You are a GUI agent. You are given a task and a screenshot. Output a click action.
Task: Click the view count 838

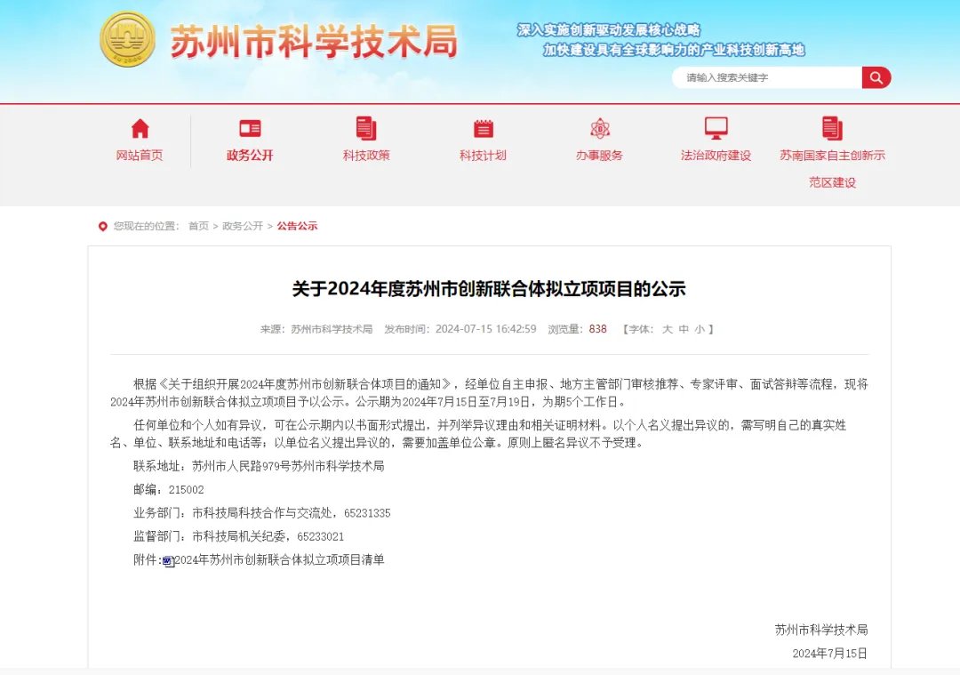point(597,330)
